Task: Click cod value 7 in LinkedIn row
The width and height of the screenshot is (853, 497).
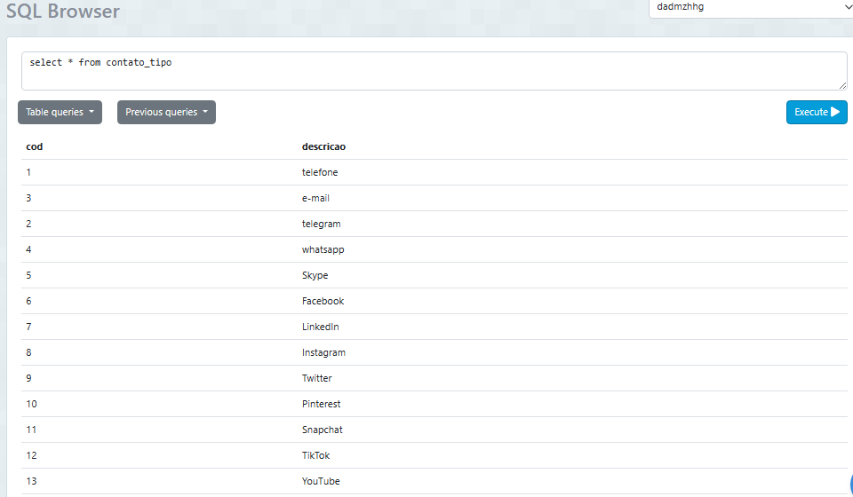Action: point(28,327)
